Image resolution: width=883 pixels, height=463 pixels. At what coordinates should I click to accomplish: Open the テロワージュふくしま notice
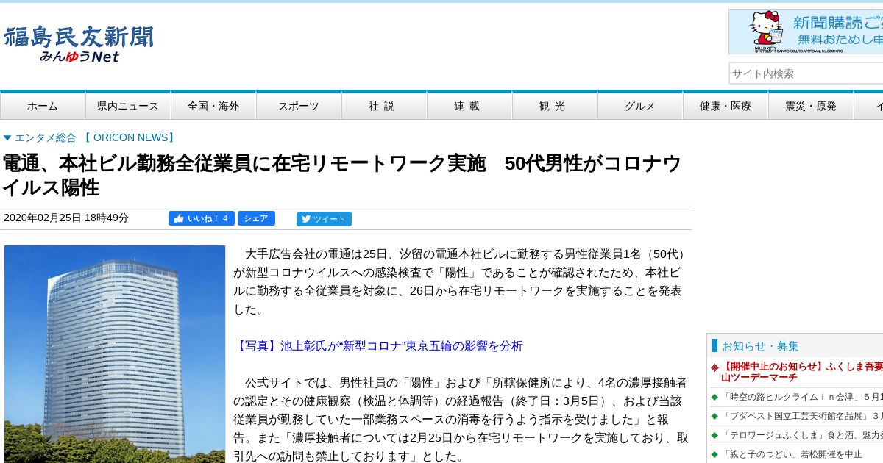click(x=802, y=435)
